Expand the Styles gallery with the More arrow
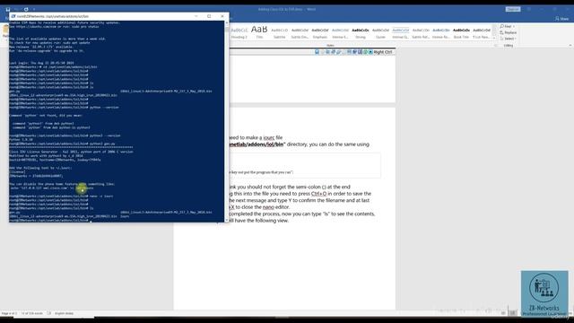The image size is (574, 323). [494, 38]
